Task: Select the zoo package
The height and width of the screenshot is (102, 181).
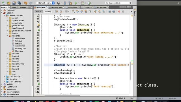Action: point(14,74)
